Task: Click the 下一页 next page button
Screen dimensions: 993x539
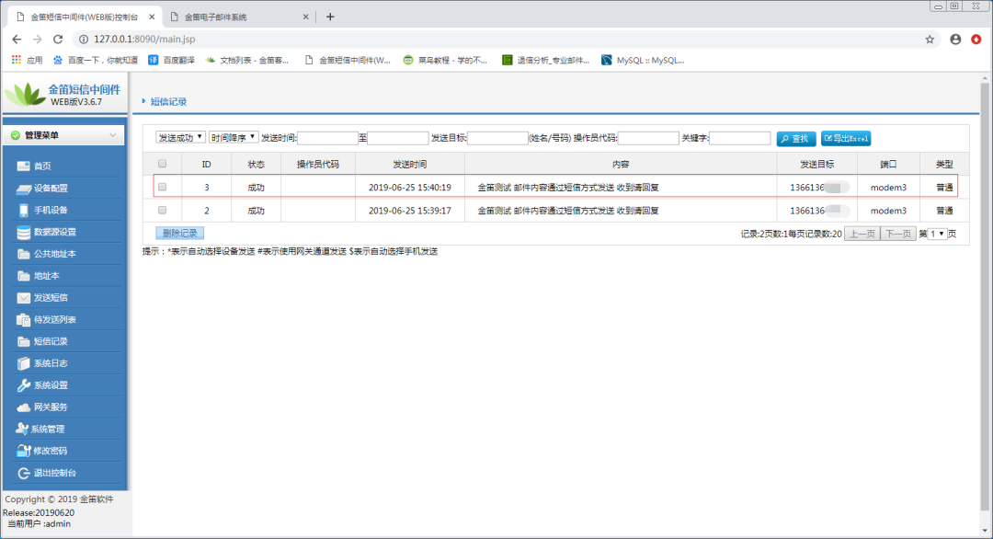Action: (x=898, y=234)
